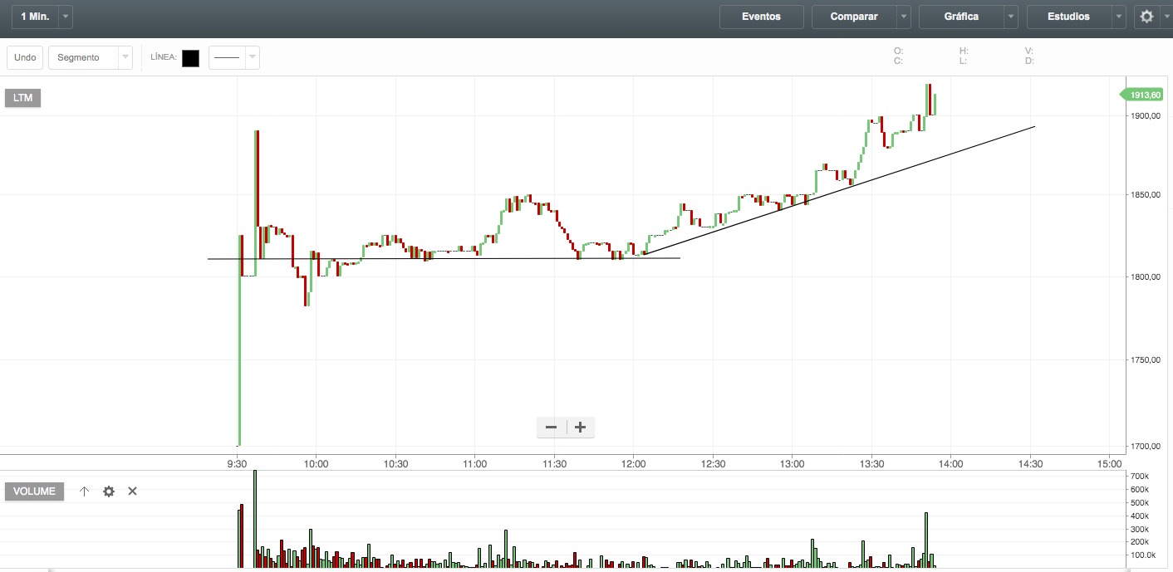Click the 1850,00 price axis label
Image resolution: width=1173 pixels, height=572 pixels.
[1145, 195]
